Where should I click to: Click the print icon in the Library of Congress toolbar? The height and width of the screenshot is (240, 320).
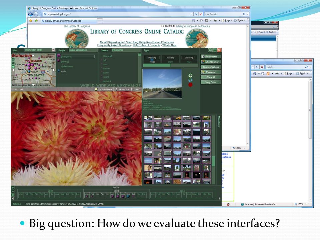click(x=215, y=20)
